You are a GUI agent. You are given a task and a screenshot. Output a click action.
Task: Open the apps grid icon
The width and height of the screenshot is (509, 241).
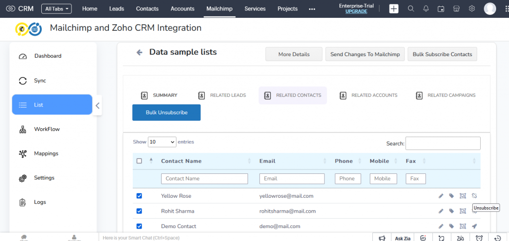tap(507, 9)
